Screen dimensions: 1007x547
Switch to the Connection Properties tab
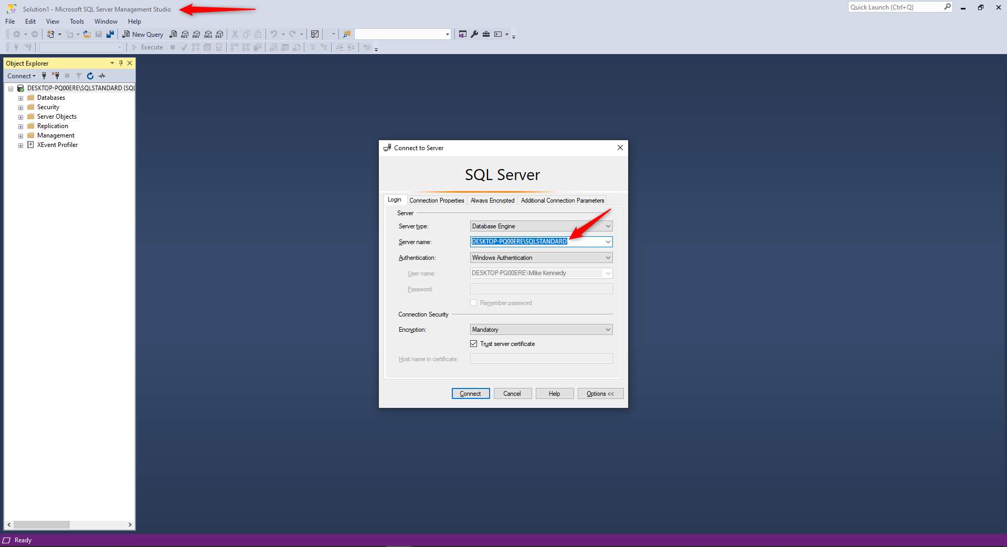click(x=437, y=201)
